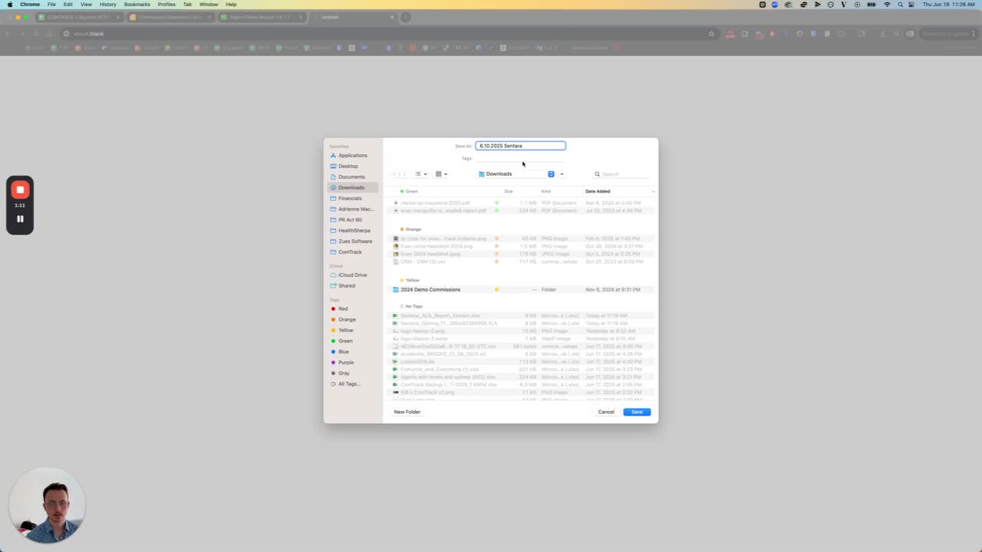Select Documents folder in the sidebar
Screen dimensions: 982x552
pyautogui.click(x=351, y=177)
